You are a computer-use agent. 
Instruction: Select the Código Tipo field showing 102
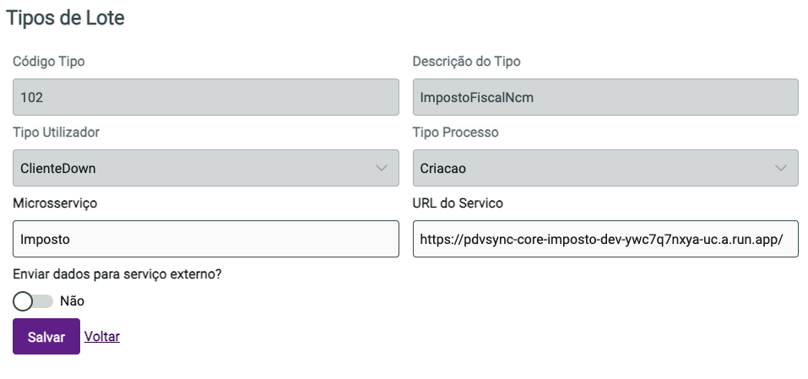[206, 97]
